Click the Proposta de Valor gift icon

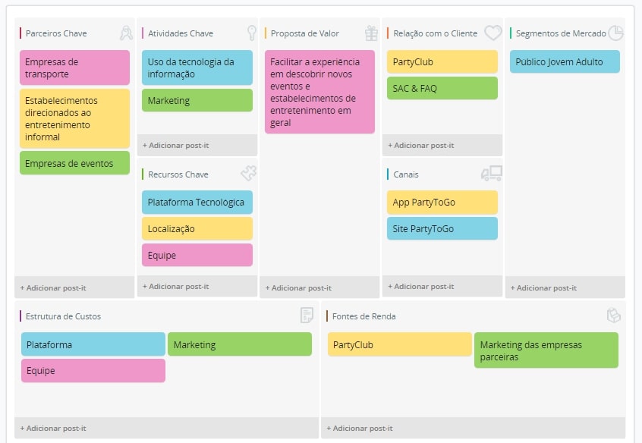click(x=371, y=33)
